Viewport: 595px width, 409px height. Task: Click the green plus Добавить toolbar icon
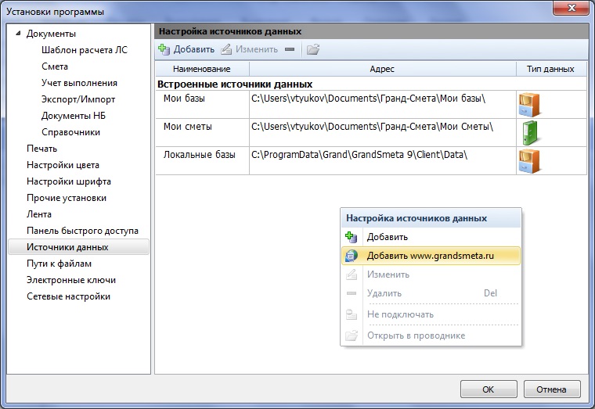pos(164,49)
